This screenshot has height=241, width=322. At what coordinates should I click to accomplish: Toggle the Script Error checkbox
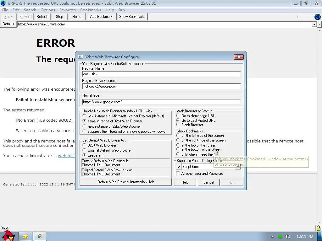pos(179,167)
